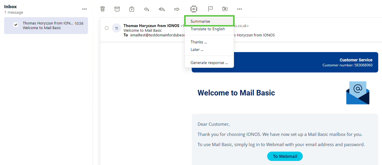Viewport: 382px width, 165px height.
Task: Click the email subject line in the header
Action: pyautogui.click(x=143, y=30)
